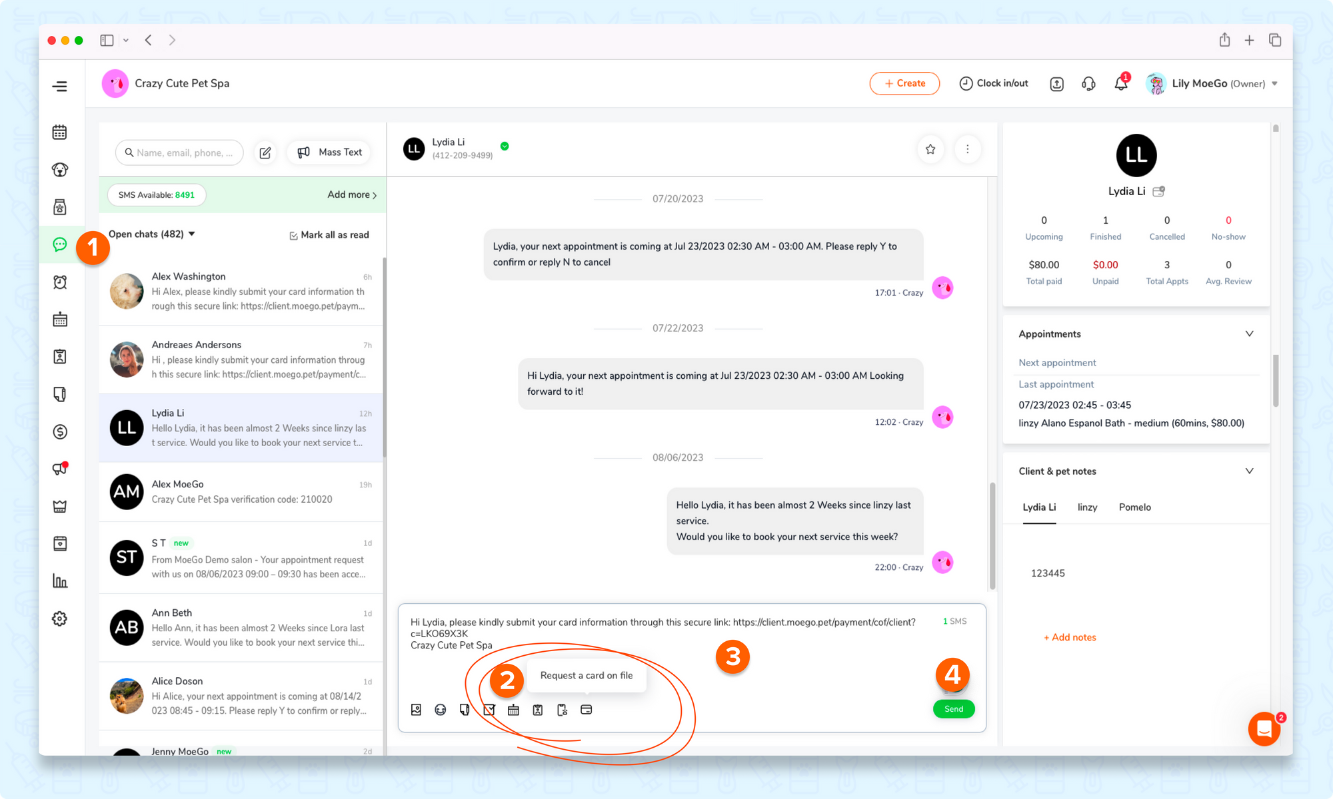Screen dimensions: 1333x799
Task: Toggle the hamburger menu sidebar
Action: click(x=60, y=87)
